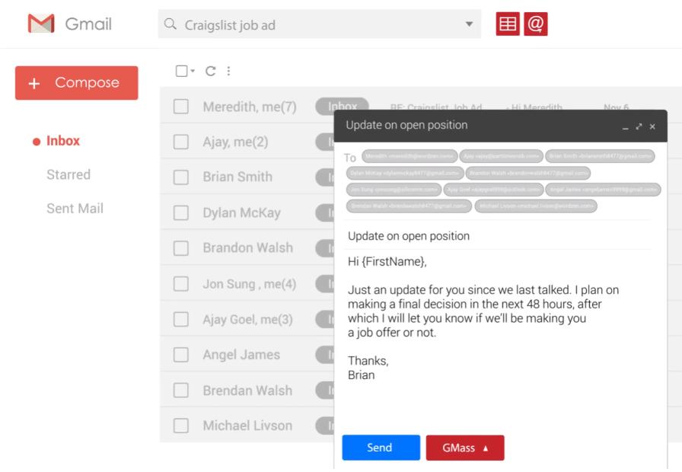682x472 pixels.
Task: Open the three-dot more options menu
Action: tap(228, 71)
